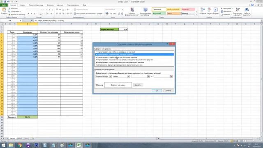
Task: Switch to the Формулы ribbon tab
Action: coord(50,5)
